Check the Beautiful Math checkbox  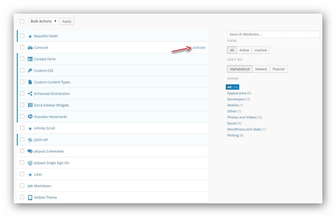tap(22, 35)
